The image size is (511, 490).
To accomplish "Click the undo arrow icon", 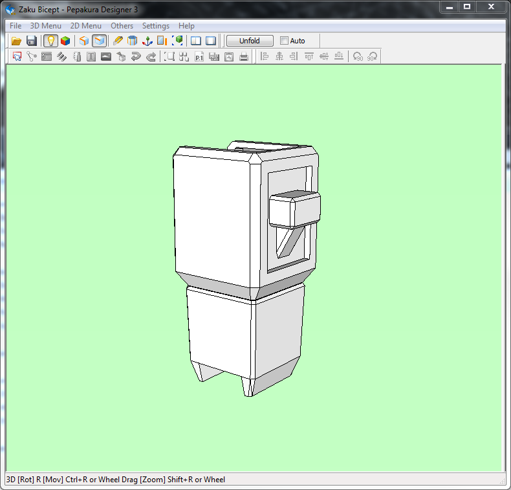I will pos(136,56).
